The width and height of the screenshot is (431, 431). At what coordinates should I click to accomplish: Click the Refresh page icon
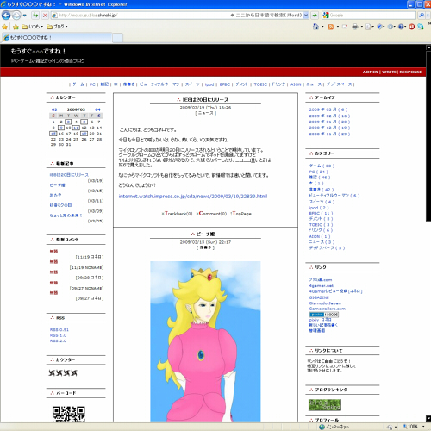point(35,16)
